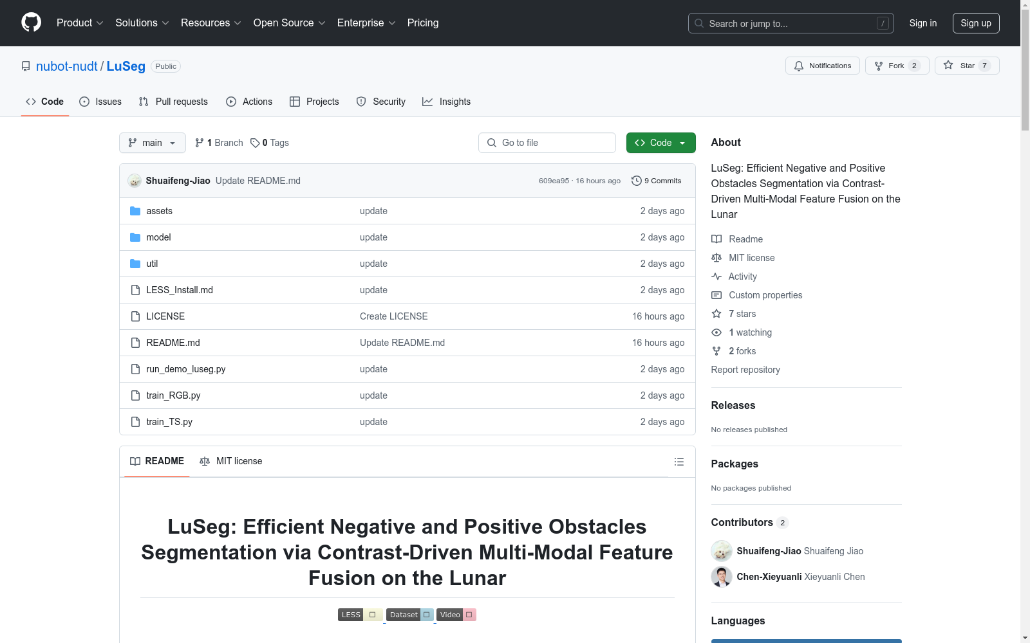Open the Pricing page
This screenshot has height=643, width=1030.
point(423,23)
